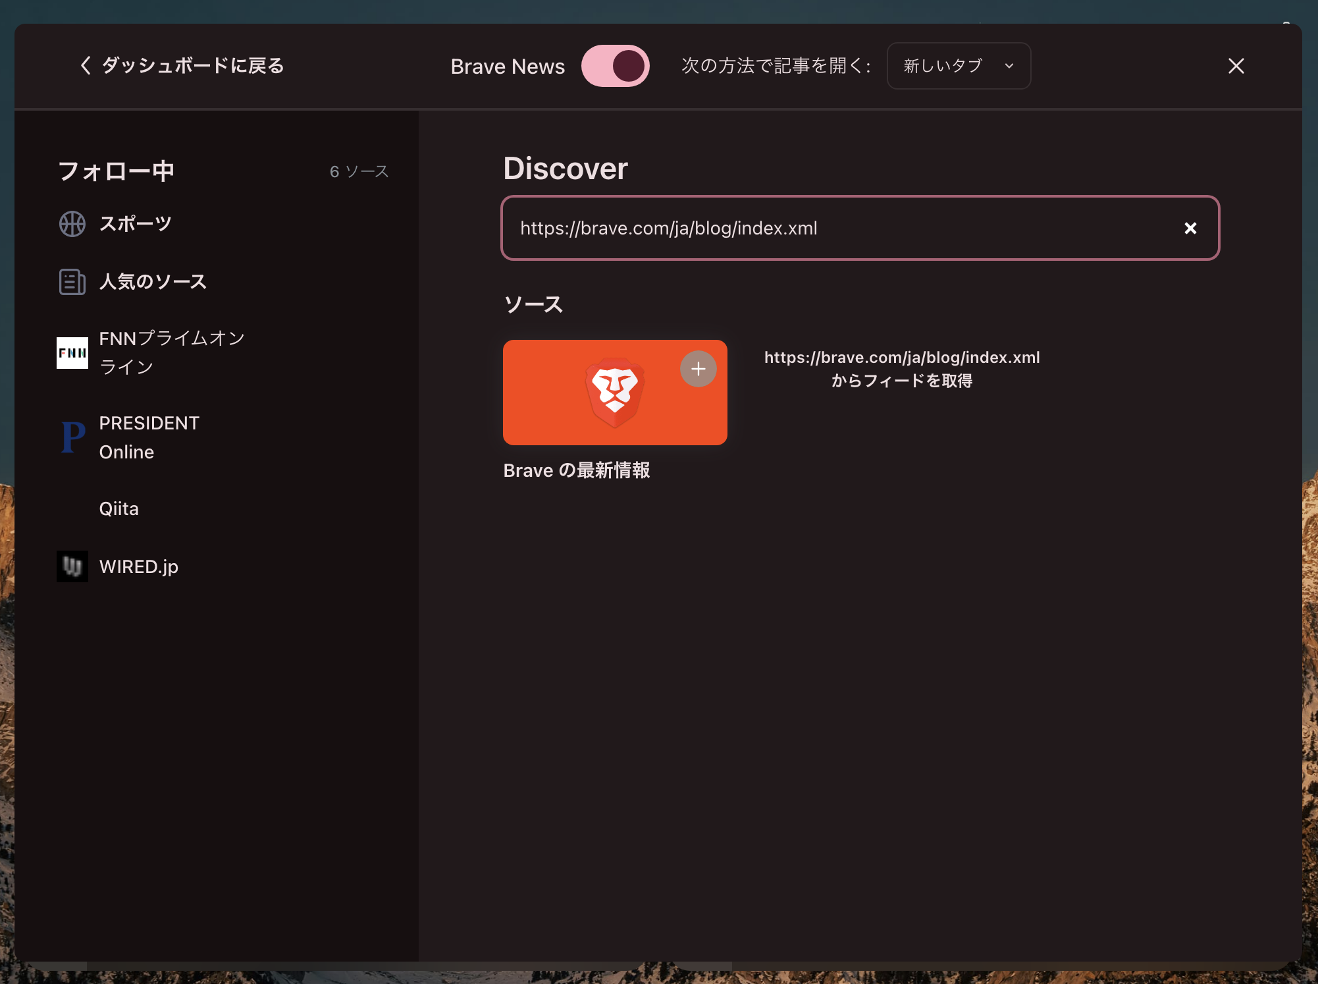Screen dimensions: 1318x984
Task: Close the Brave News settings dialog
Action: 1236,66
